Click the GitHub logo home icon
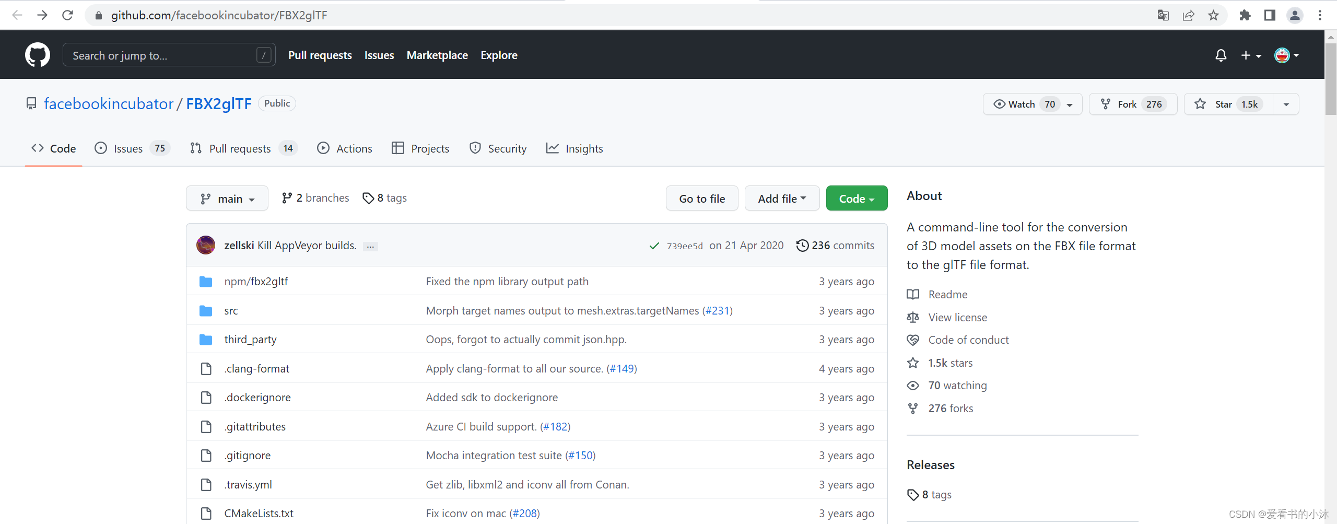 (x=38, y=55)
